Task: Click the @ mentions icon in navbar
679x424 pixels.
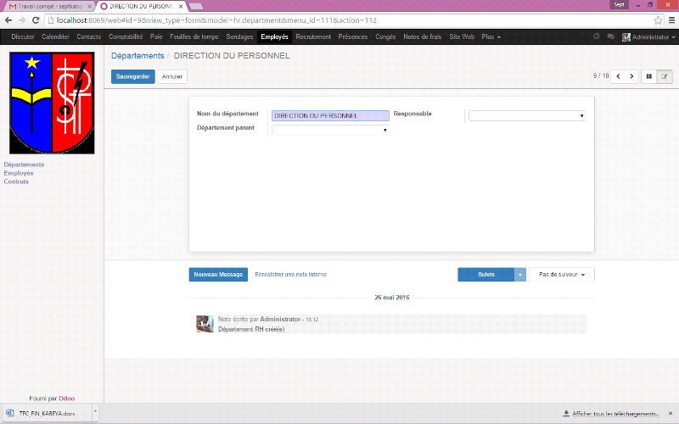Action: (x=597, y=36)
